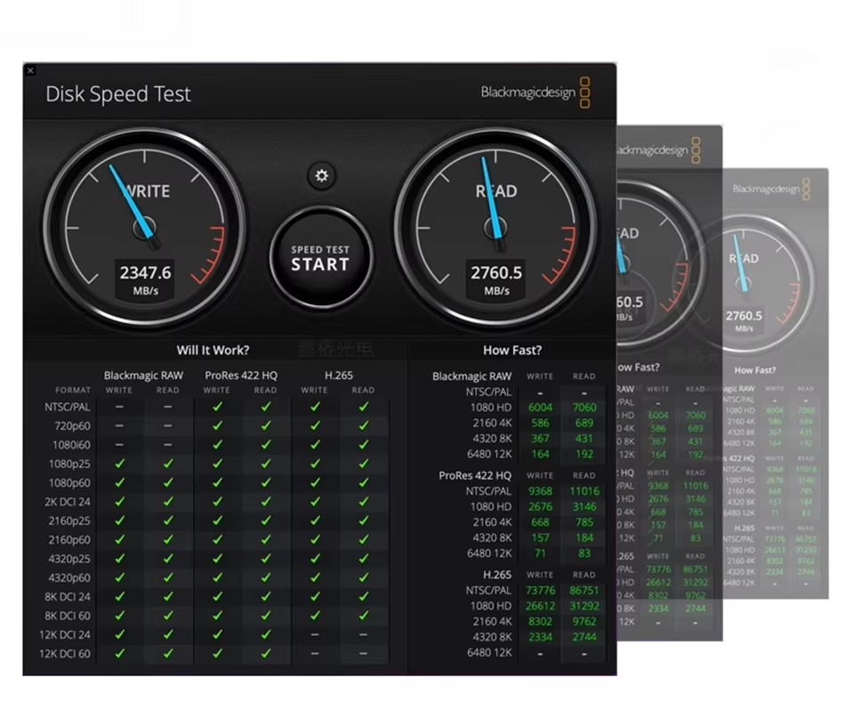Click the 7060 Blackmagic RAW read value in the front window

coord(584,407)
